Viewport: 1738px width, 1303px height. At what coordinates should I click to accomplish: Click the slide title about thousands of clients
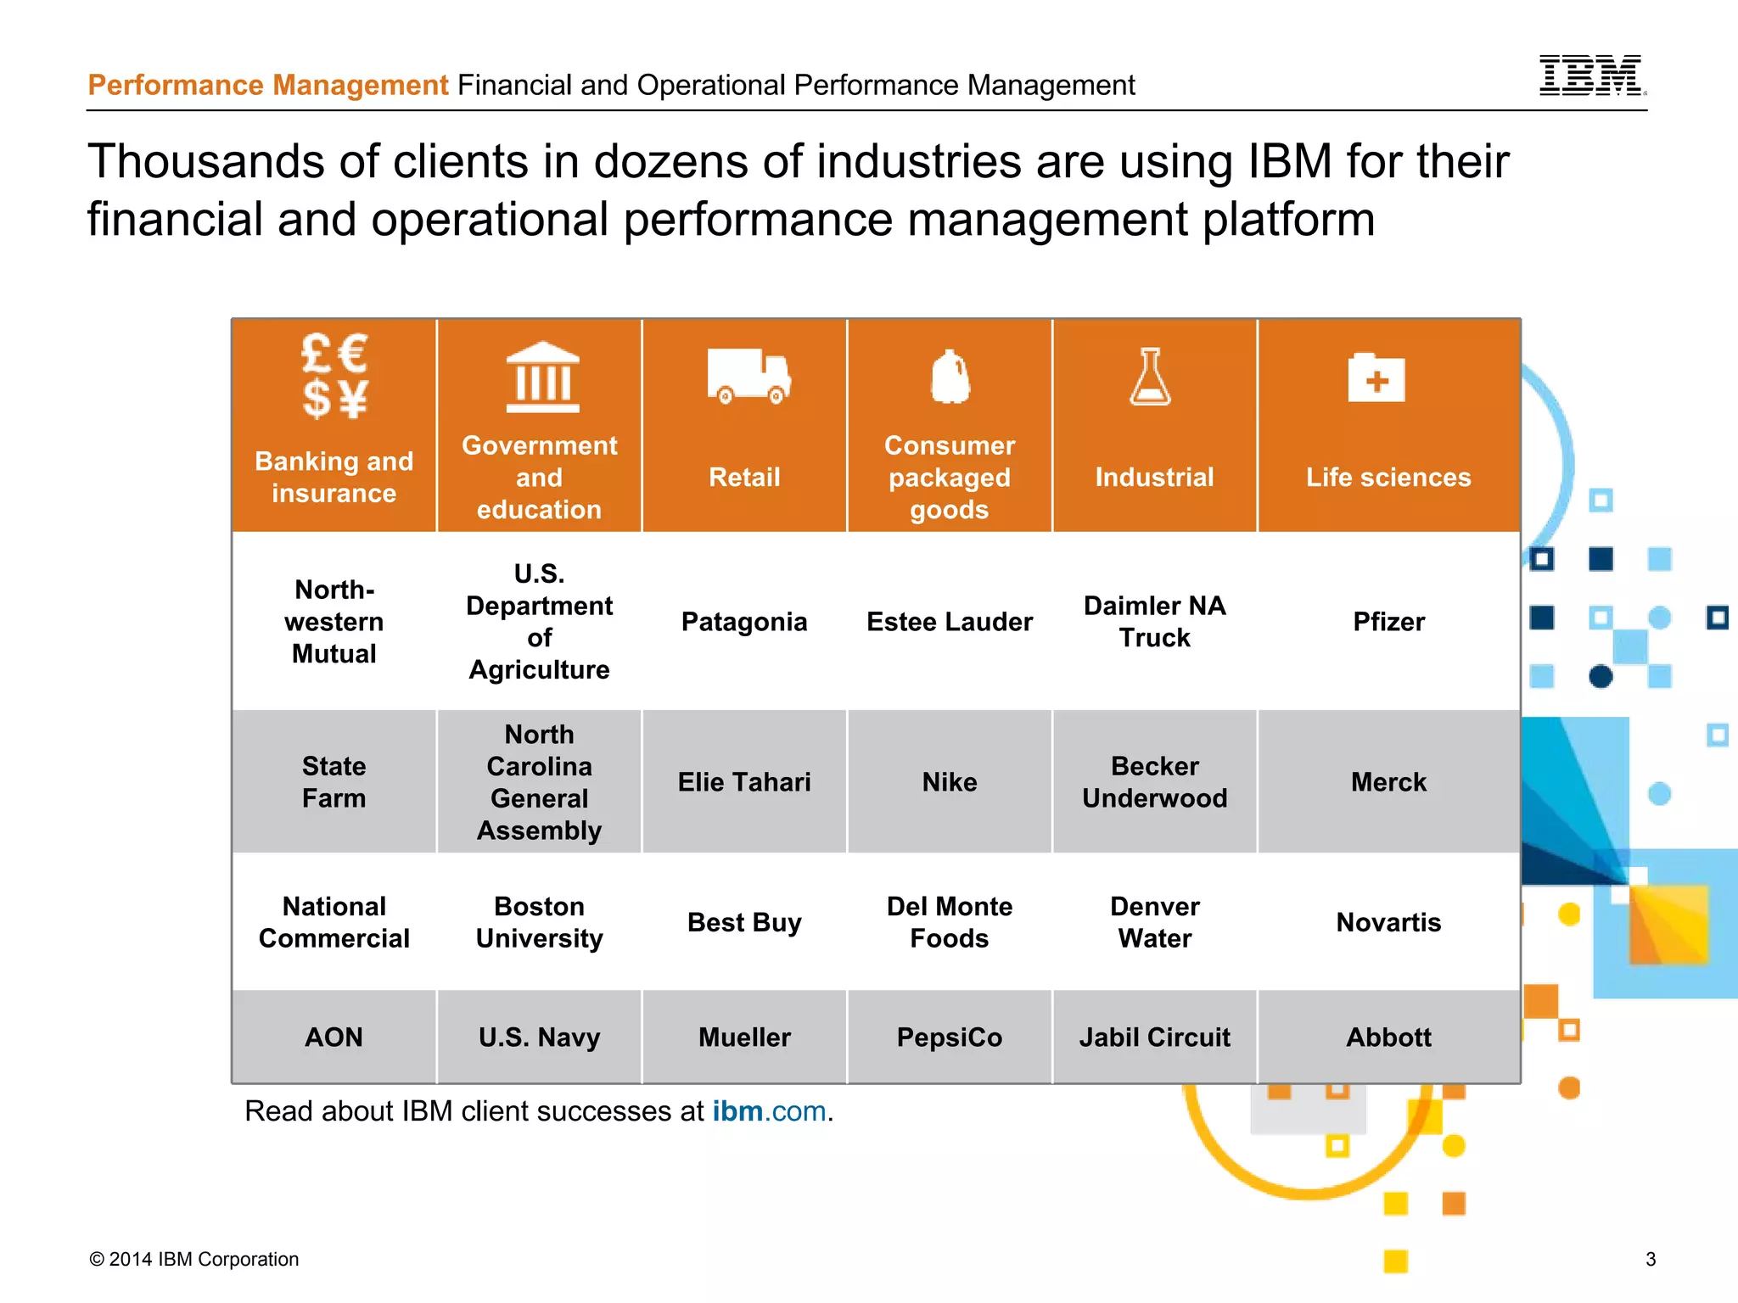tap(798, 190)
